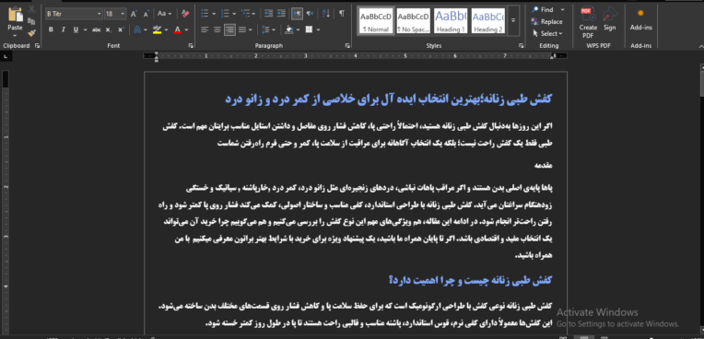Toggle italic formatting

click(64, 30)
